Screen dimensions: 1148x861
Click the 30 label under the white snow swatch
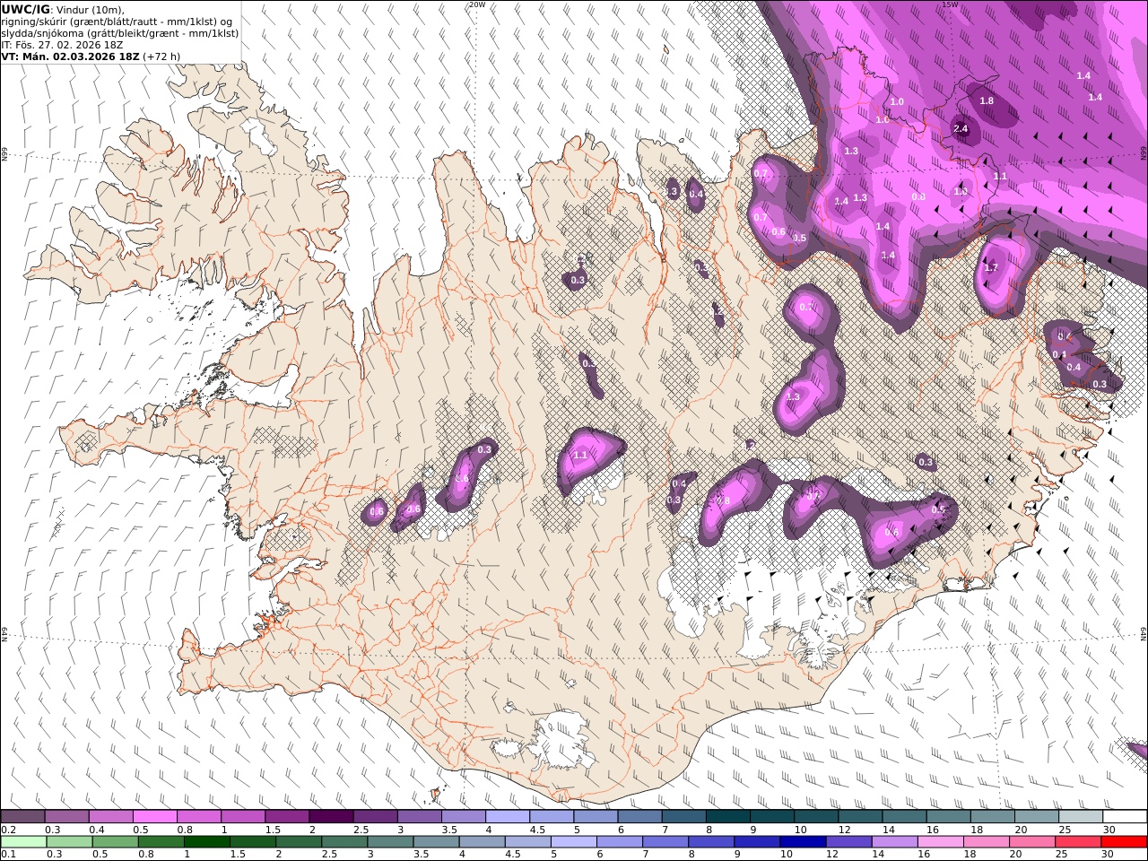click(x=1109, y=830)
